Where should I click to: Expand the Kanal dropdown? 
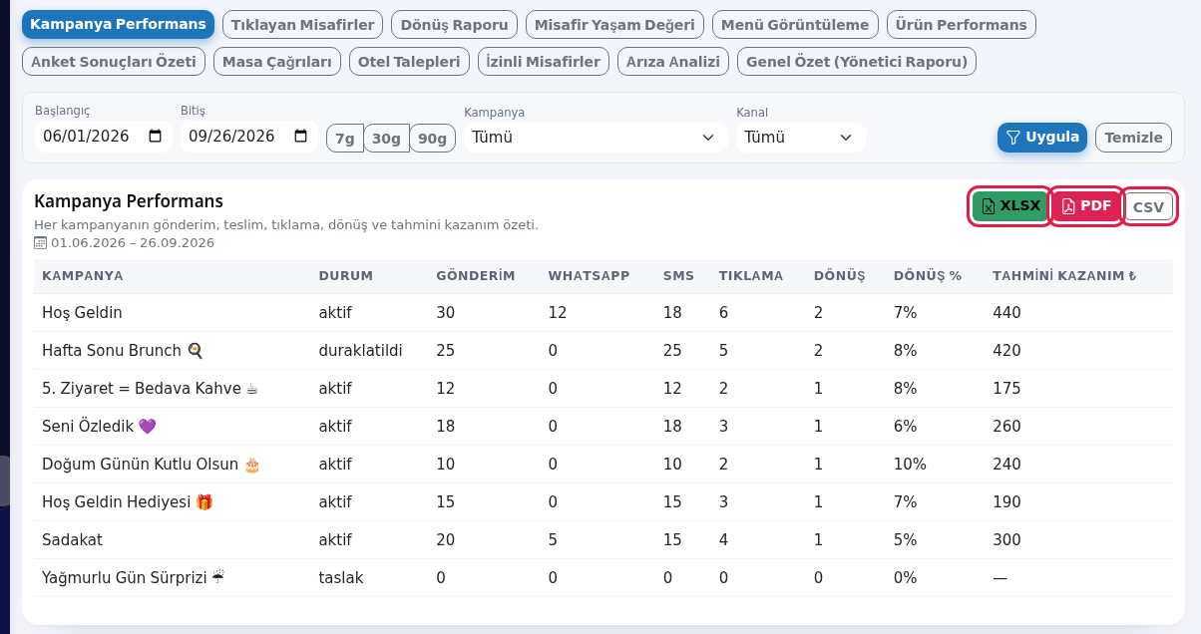coord(800,137)
